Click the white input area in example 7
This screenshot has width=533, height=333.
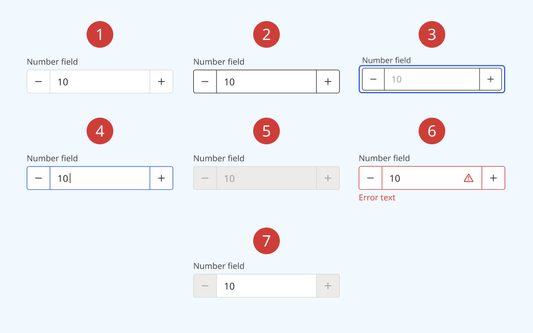[266, 286]
